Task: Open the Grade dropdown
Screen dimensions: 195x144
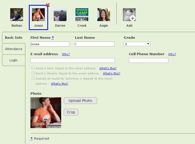Action: [x=137, y=44]
